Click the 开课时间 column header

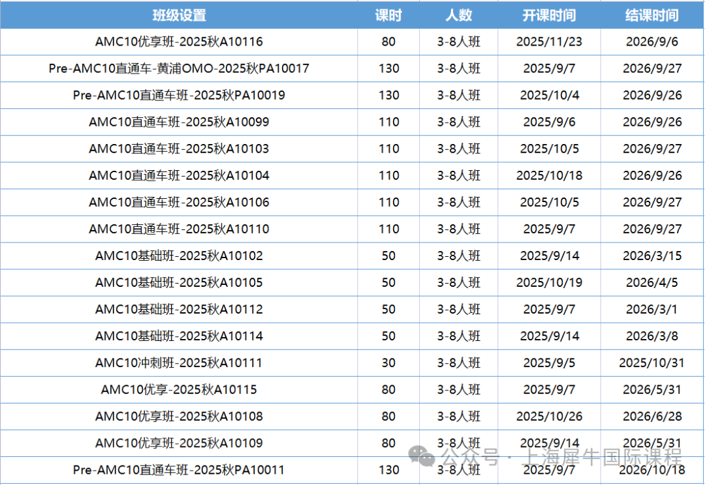pos(549,15)
